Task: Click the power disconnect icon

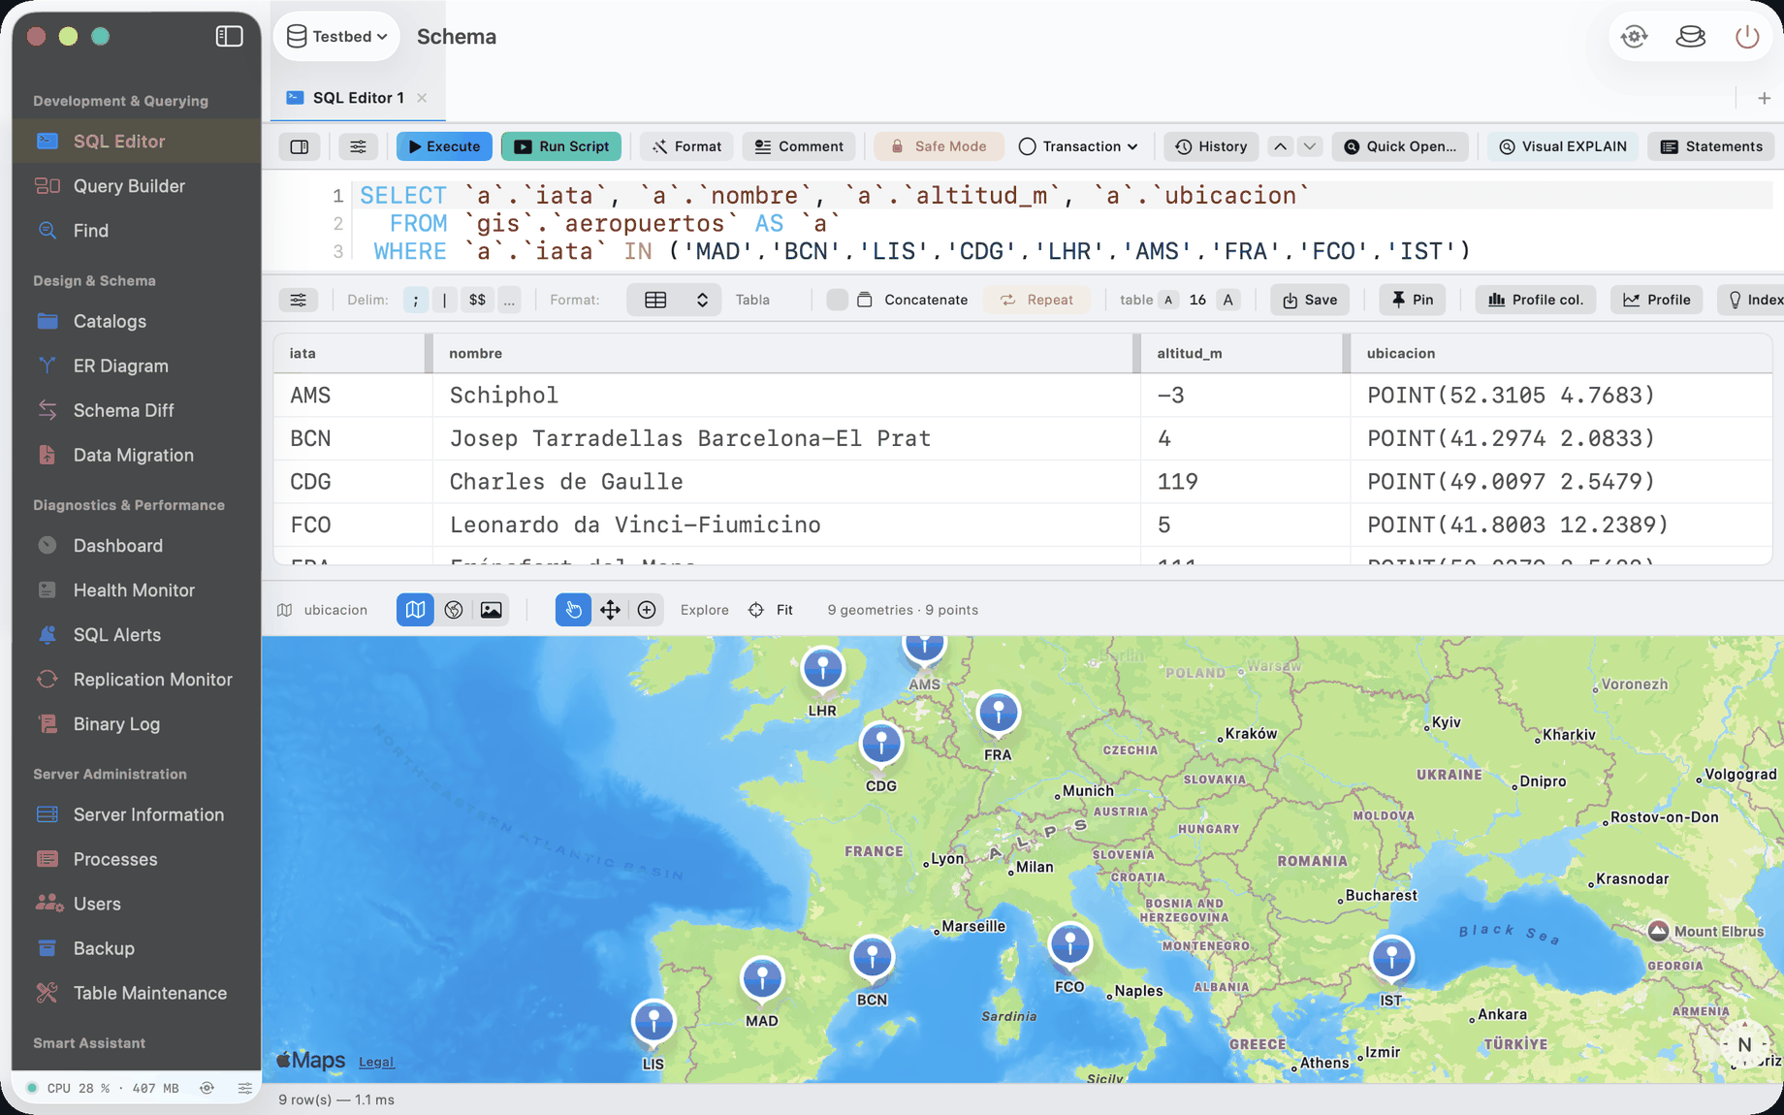Action: click(x=1746, y=37)
